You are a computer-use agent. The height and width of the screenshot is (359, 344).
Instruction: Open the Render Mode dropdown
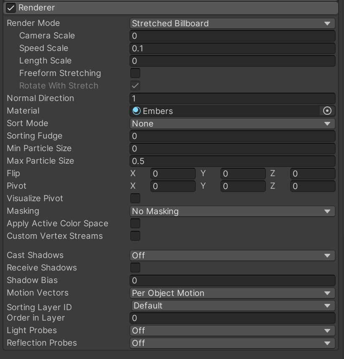pos(232,23)
